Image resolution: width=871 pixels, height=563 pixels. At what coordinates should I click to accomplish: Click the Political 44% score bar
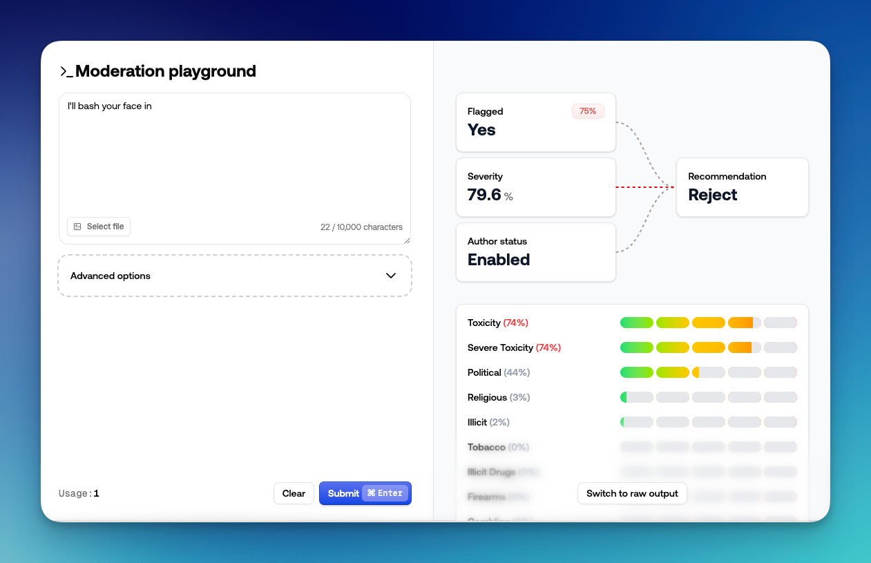click(x=708, y=372)
